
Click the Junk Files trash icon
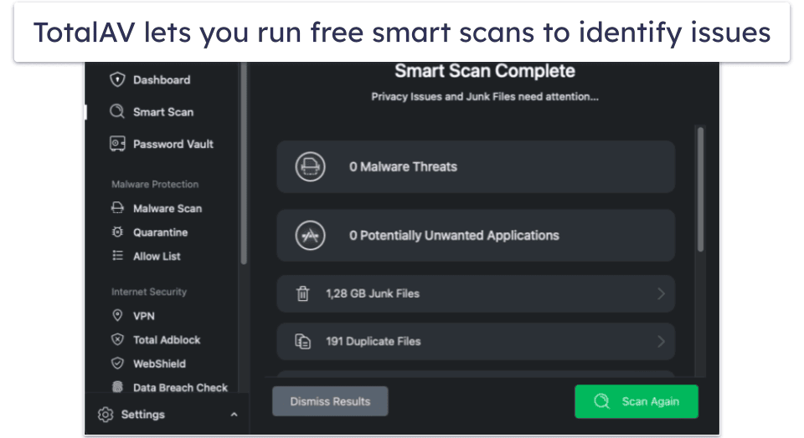tap(302, 293)
